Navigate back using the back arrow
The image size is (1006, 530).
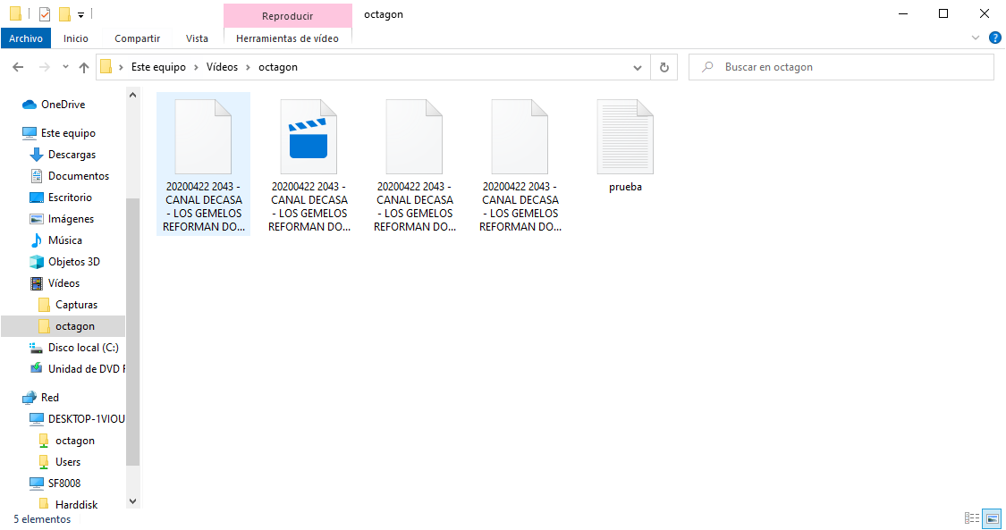pyautogui.click(x=18, y=67)
